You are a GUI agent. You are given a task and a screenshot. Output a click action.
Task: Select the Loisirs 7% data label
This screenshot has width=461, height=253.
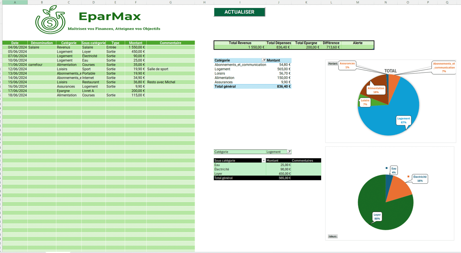pos(365,102)
